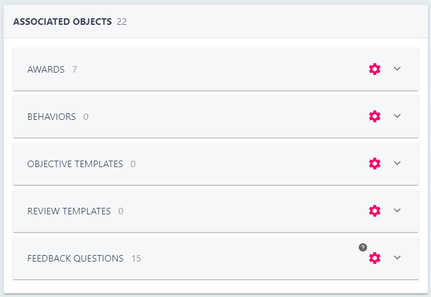Click the Associated Objects heading
Viewport: 431px width, 297px height.
click(62, 21)
